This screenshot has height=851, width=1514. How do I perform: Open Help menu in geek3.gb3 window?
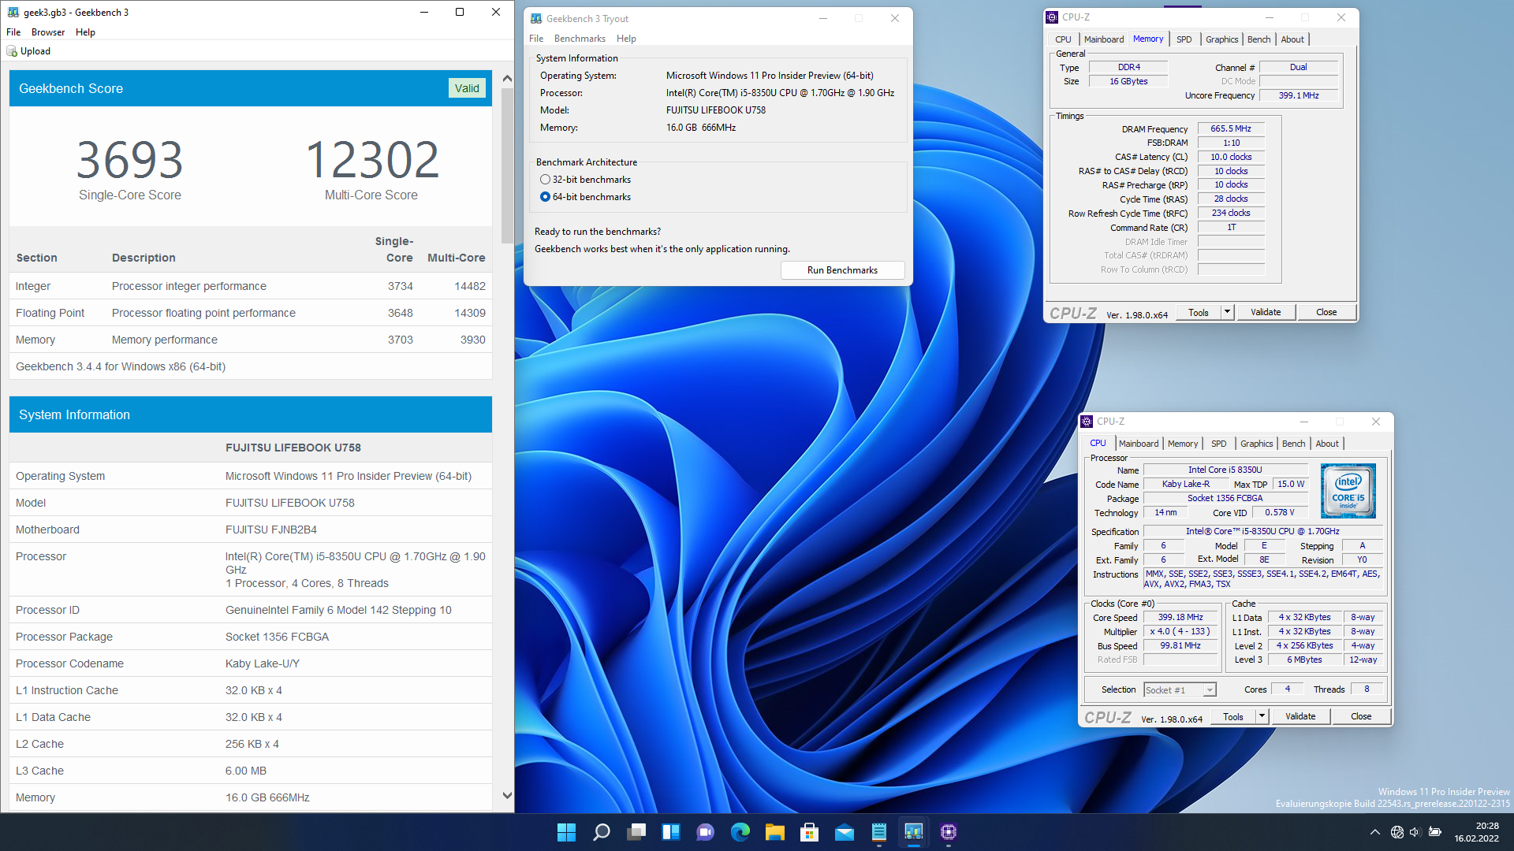pos(85,32)
